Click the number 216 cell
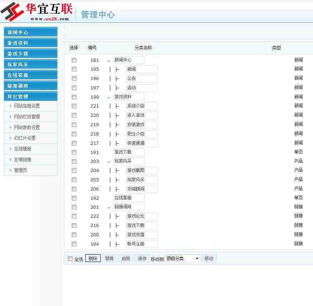 coord(95,226)
